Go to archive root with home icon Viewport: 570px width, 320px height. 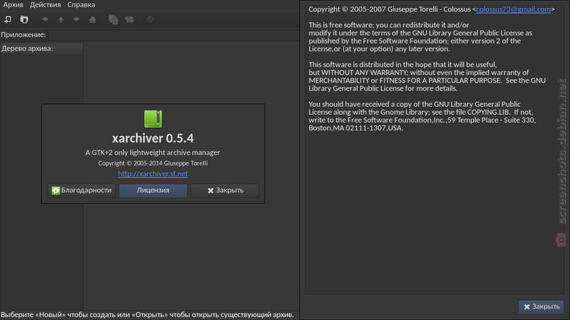click(93, 19)
